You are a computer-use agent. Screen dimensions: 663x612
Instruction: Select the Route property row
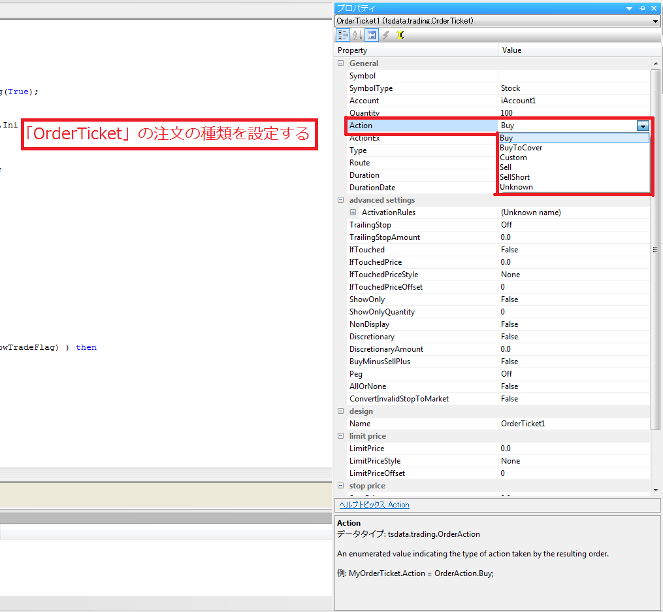(x=422, y=163)
